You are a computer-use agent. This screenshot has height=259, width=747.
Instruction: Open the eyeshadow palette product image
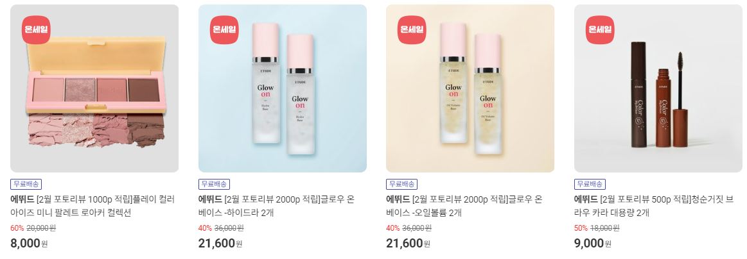coord(94,88)
